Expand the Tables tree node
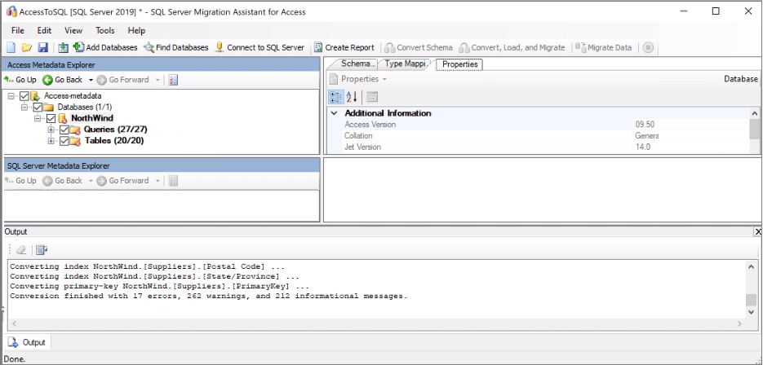The width and height of the screenshot is (763, 365). point(51,141)
